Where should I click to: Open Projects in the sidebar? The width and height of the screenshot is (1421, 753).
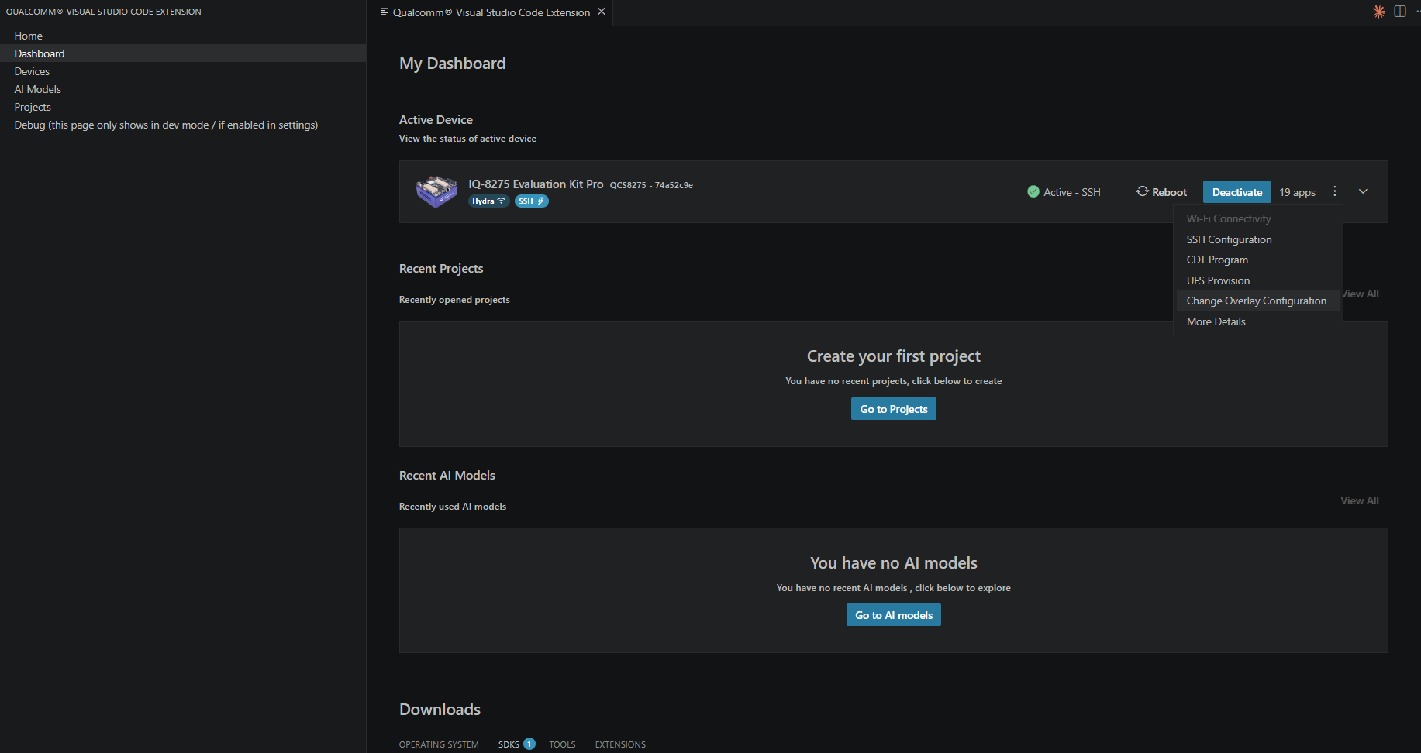(183, 107)
